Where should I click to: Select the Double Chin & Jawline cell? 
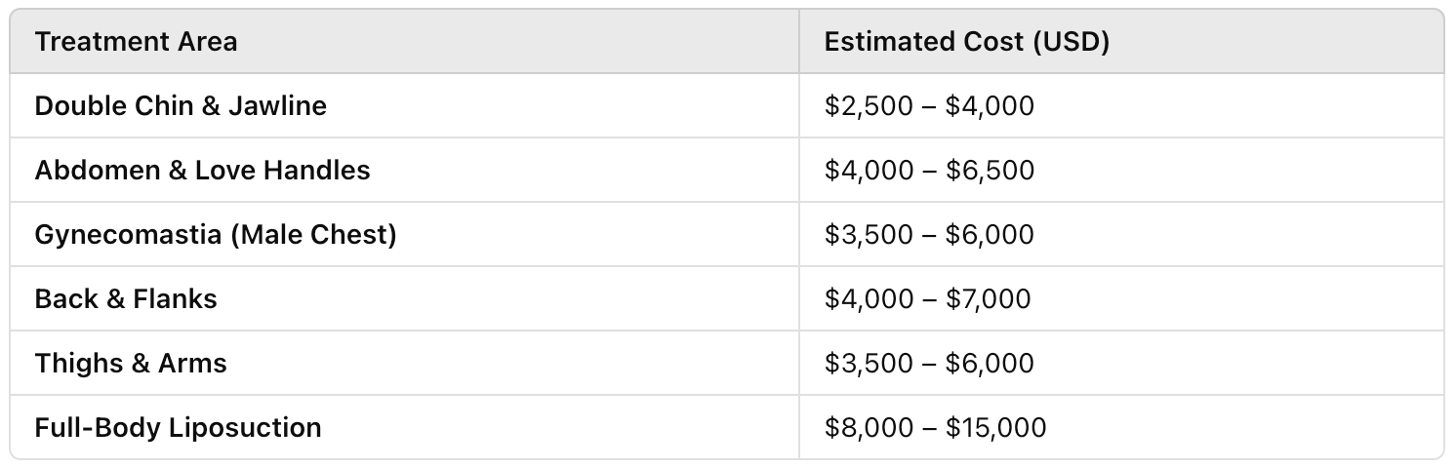(x=405, y=105)
